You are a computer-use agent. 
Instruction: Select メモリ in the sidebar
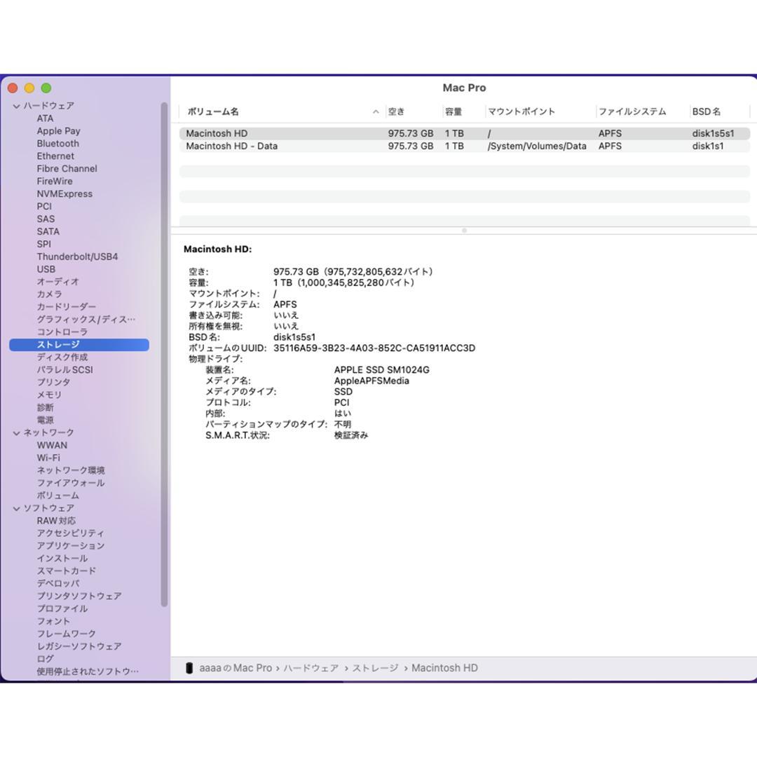[49, 395]
